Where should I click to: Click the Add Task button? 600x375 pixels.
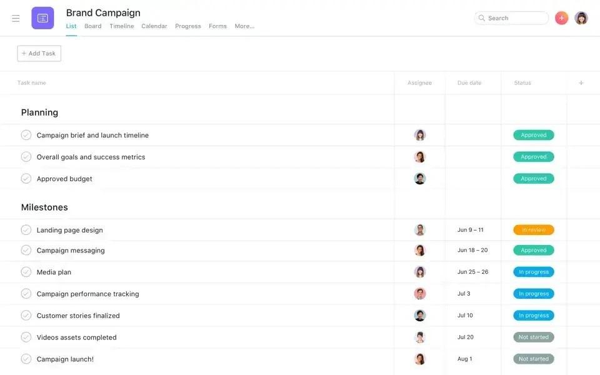[x=39, y=52]
